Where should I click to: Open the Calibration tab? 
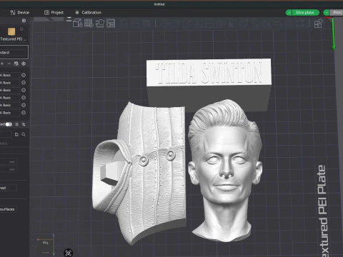89,12
